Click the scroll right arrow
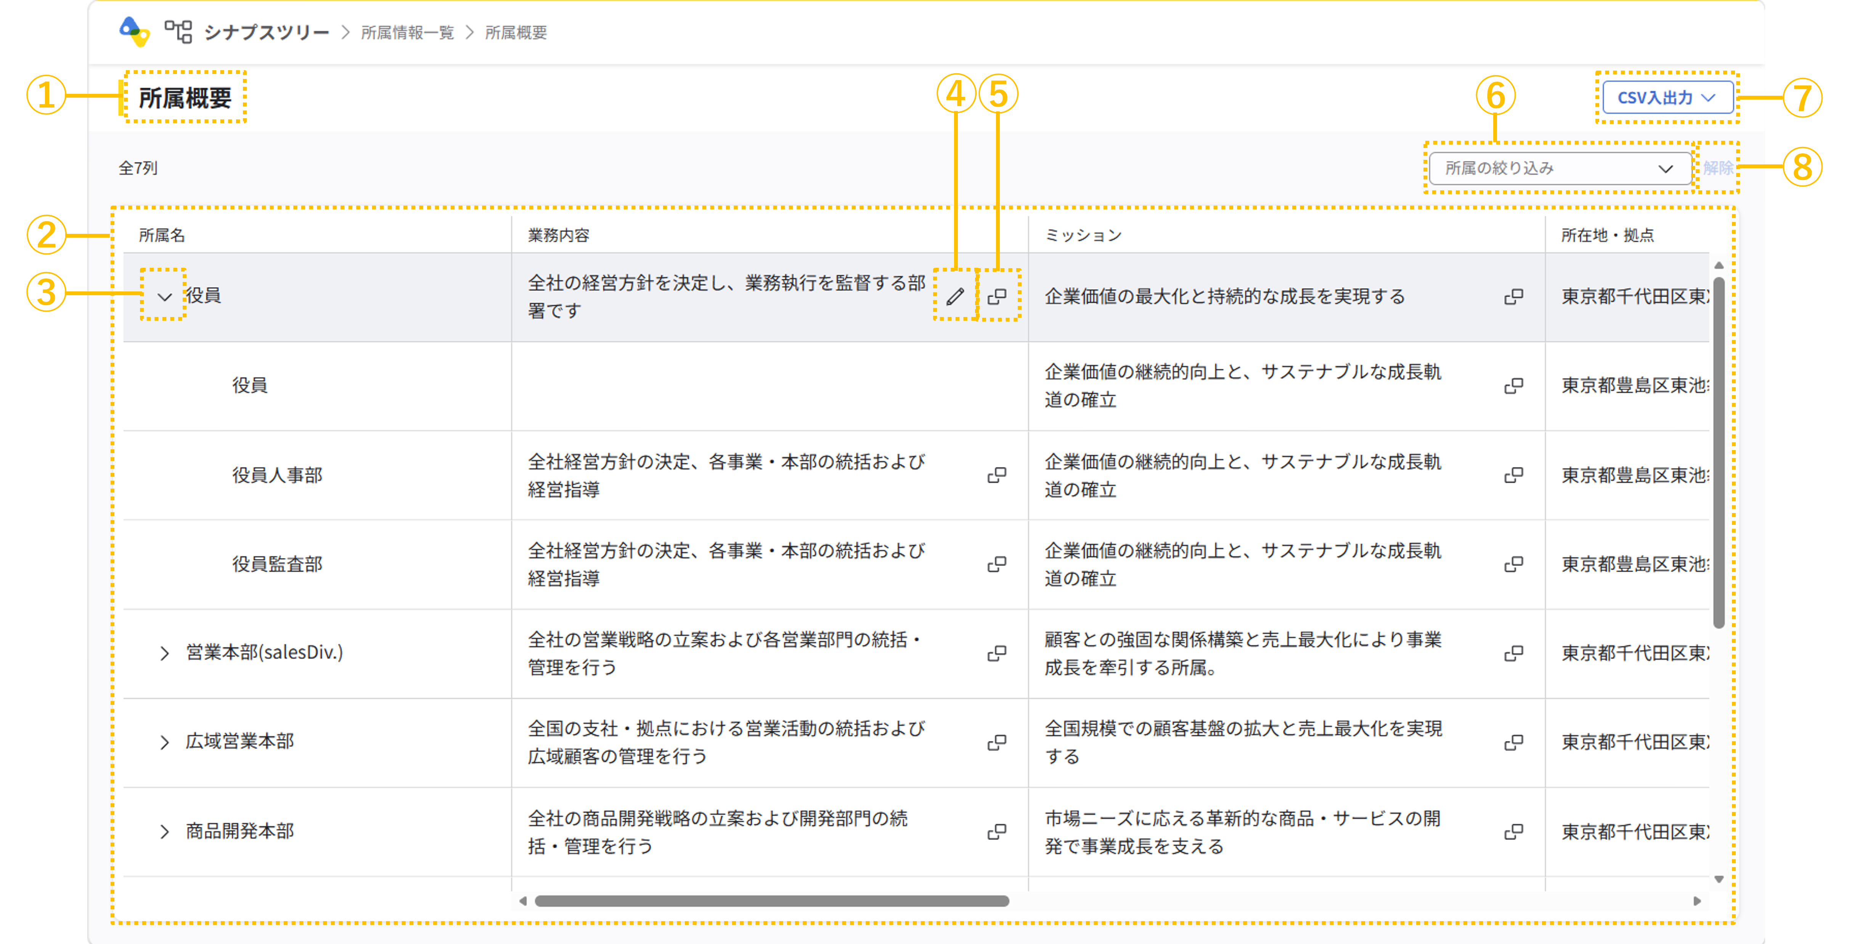The width and height of the screenshot is (1849, 944). pyautogui.click(x=1697, y=901)
